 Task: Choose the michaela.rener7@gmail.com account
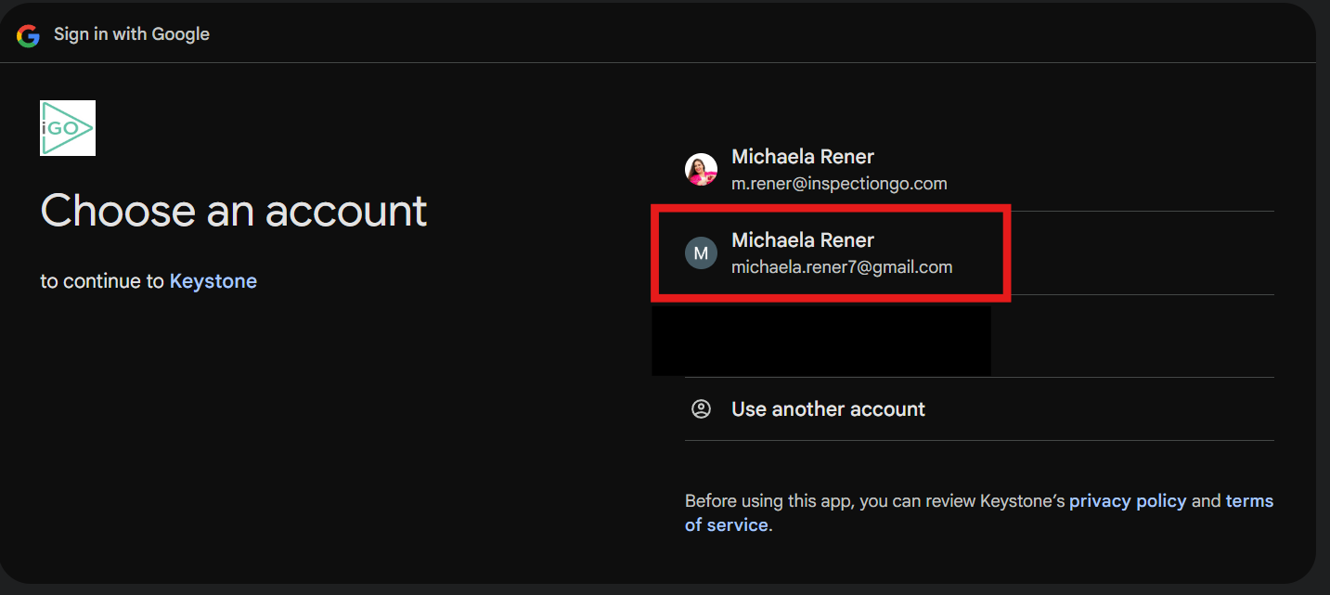(x=979, y=253)
